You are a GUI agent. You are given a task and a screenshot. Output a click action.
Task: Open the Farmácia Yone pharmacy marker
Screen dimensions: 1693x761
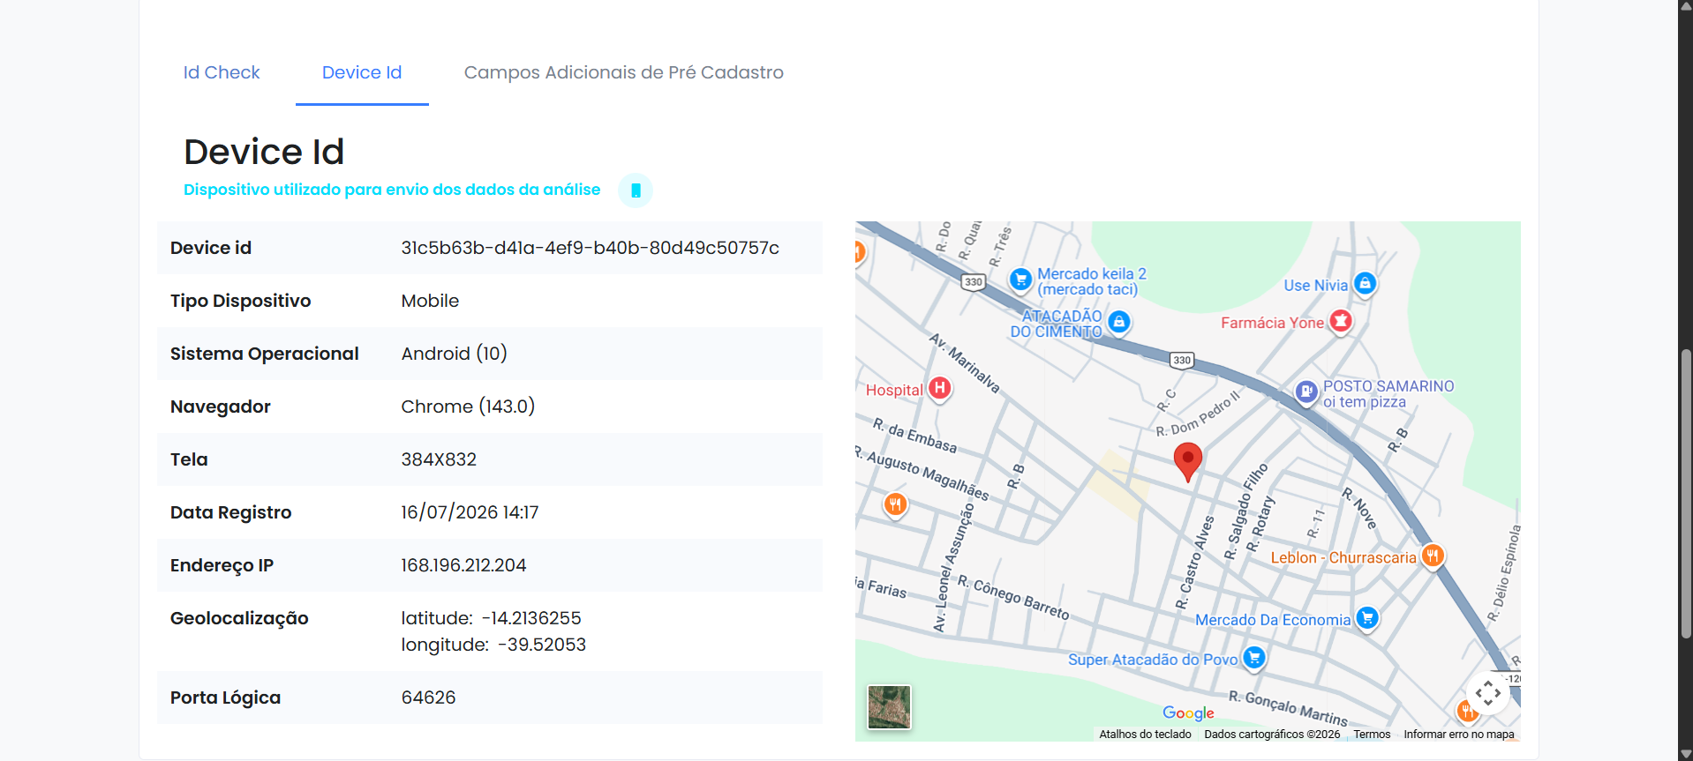(x=1341, y=321)
